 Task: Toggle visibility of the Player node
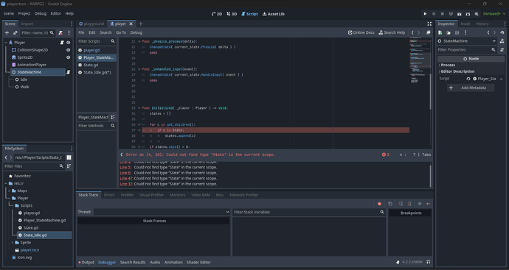68,43
